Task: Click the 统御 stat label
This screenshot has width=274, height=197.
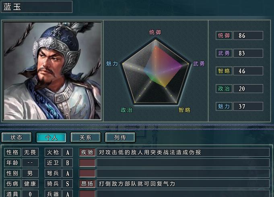Action: [x=224, y=35]
